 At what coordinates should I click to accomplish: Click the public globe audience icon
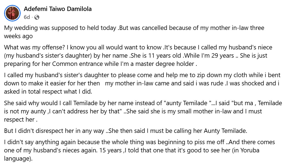tap(37, 17)
